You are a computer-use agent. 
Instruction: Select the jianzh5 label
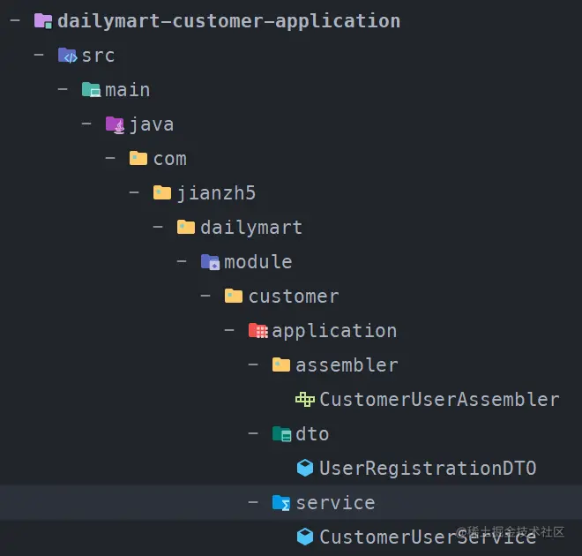click(216, 193)
